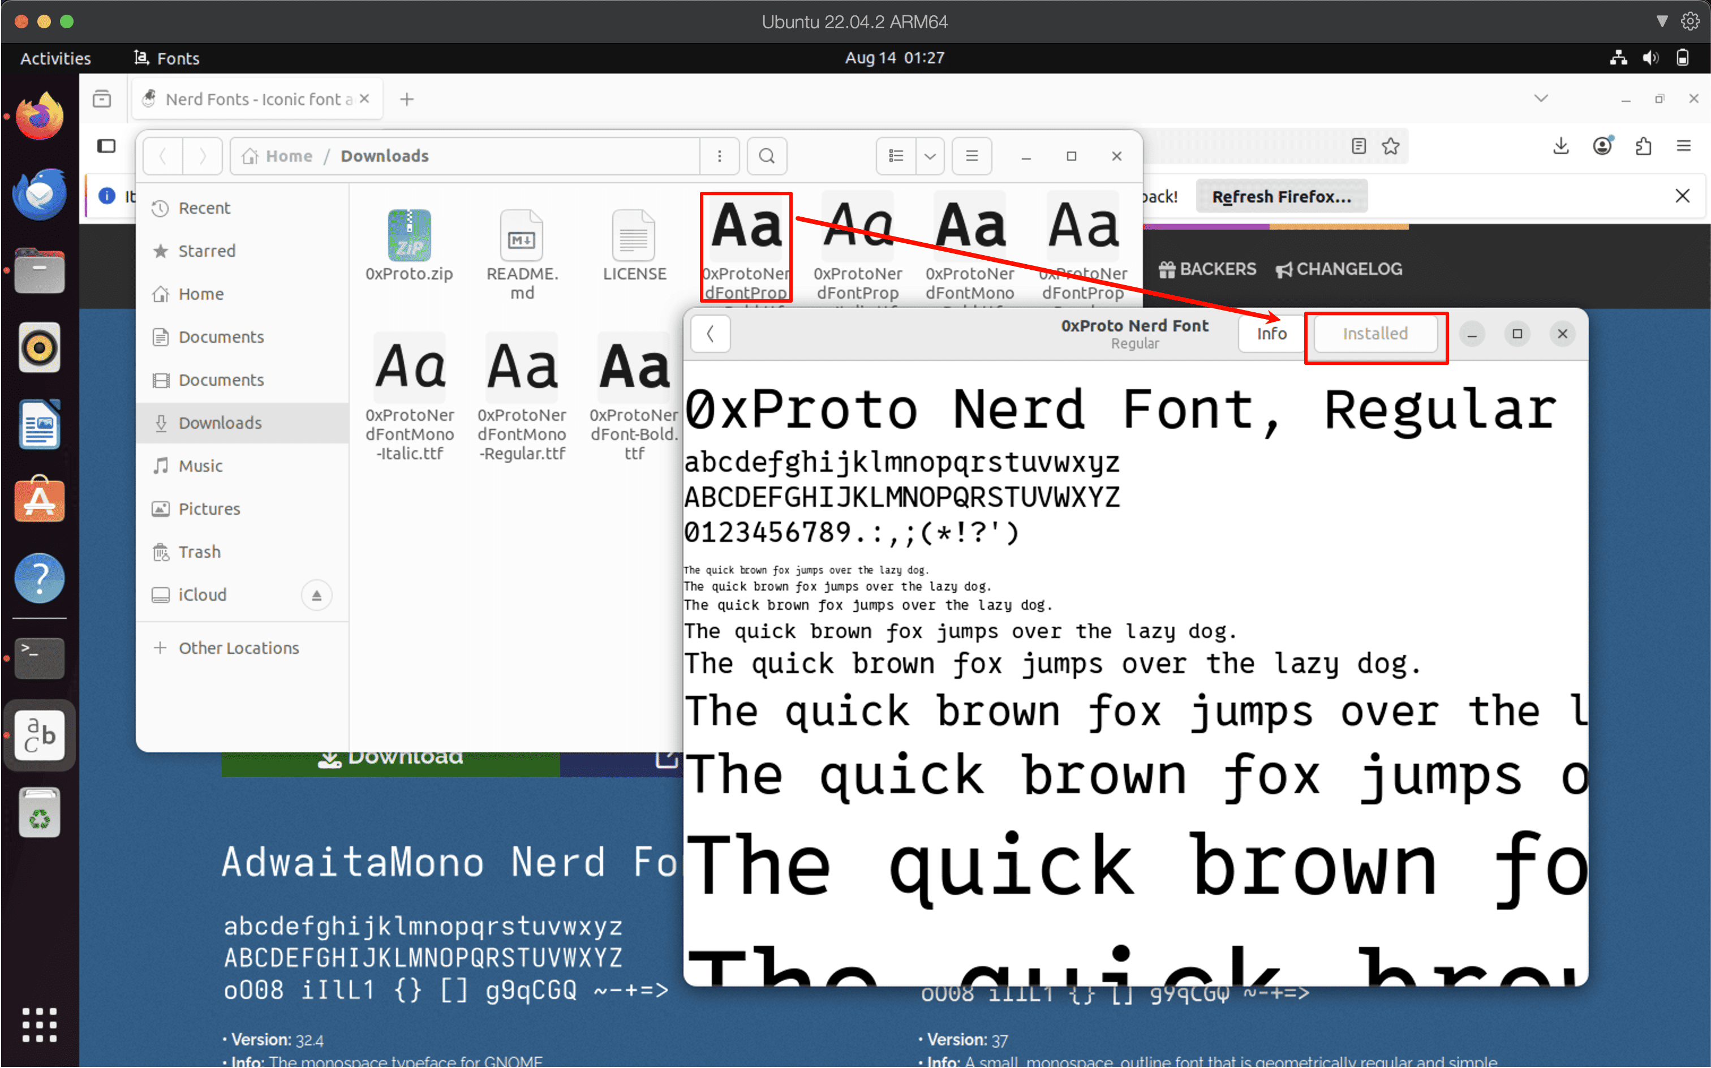The height and width of the screenshot is (1068, 1711).
Task: Open the Activities overview
Action: (x=55, y=58)
